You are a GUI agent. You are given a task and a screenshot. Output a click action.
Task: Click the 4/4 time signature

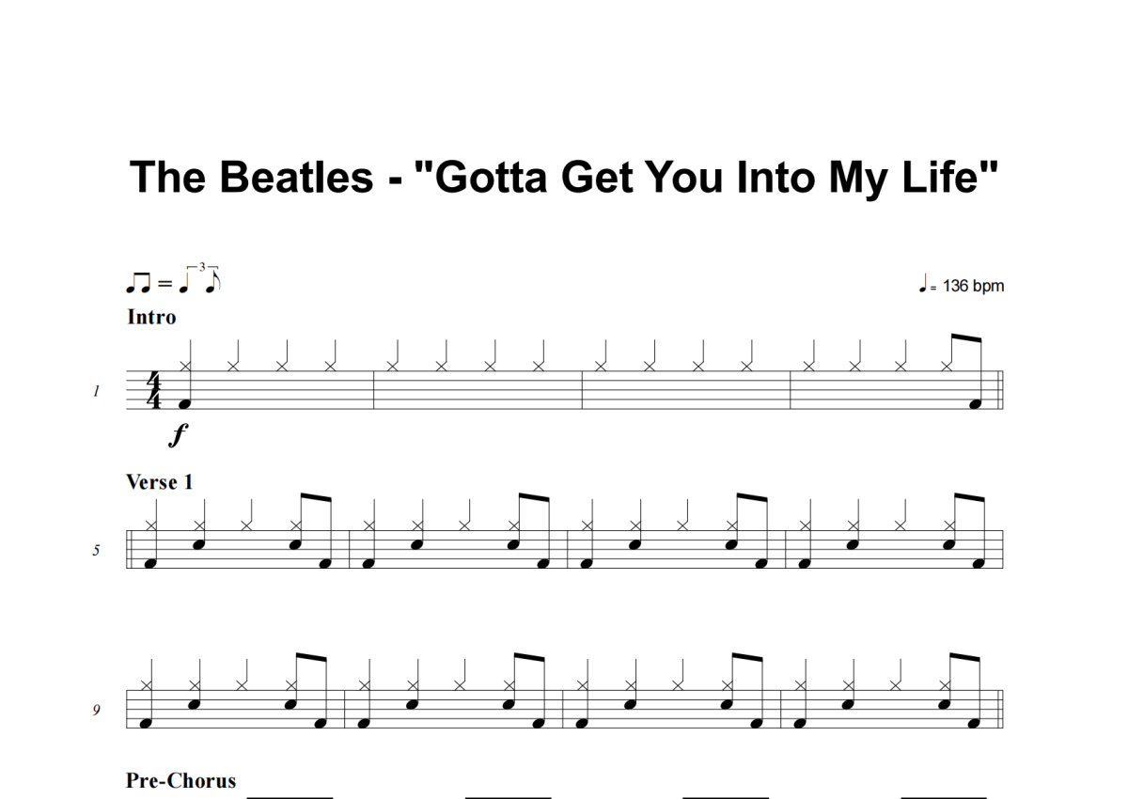(x=155, y=390)
